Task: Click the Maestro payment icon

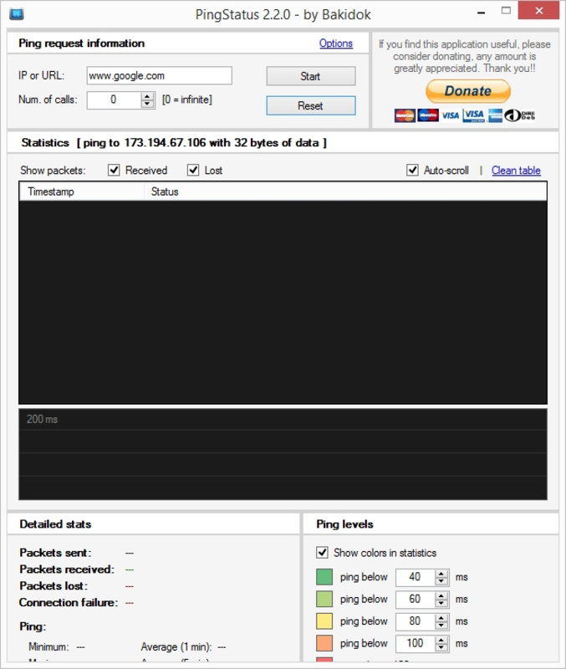Action: 428,115
